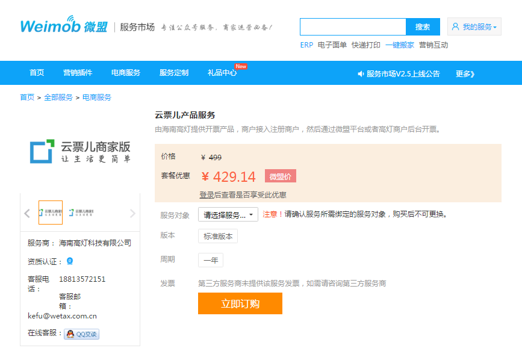Show next product thumbnail with right arrow
Screen dimensions: 522x354
[x=132, y=213]
